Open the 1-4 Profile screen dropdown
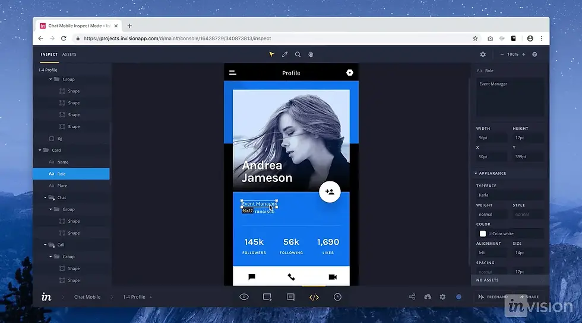The height and width of the screenshot is (323, 582). tap(151, 297)
